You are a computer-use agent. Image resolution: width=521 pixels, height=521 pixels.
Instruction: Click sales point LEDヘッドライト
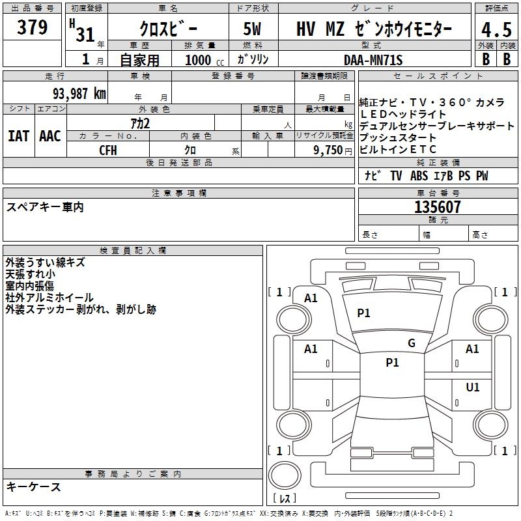click(x=402, y=114)
